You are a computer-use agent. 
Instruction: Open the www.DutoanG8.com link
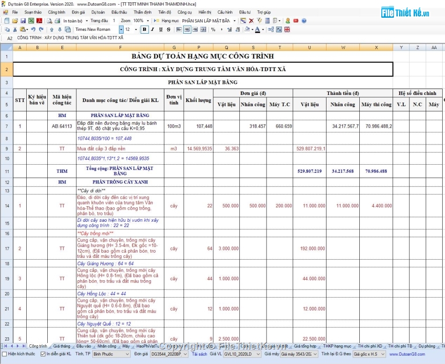407,354
